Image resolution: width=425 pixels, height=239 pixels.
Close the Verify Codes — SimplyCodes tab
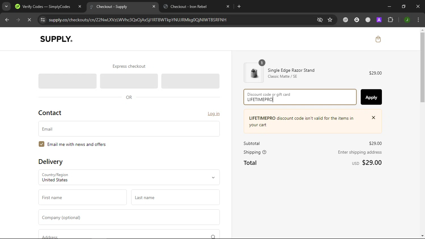click(80, 7)
